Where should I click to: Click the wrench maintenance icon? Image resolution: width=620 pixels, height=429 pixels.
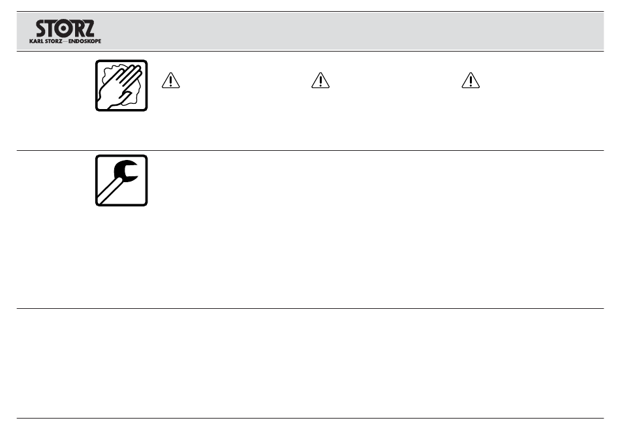pyautogui.click(x=121, y=180)
